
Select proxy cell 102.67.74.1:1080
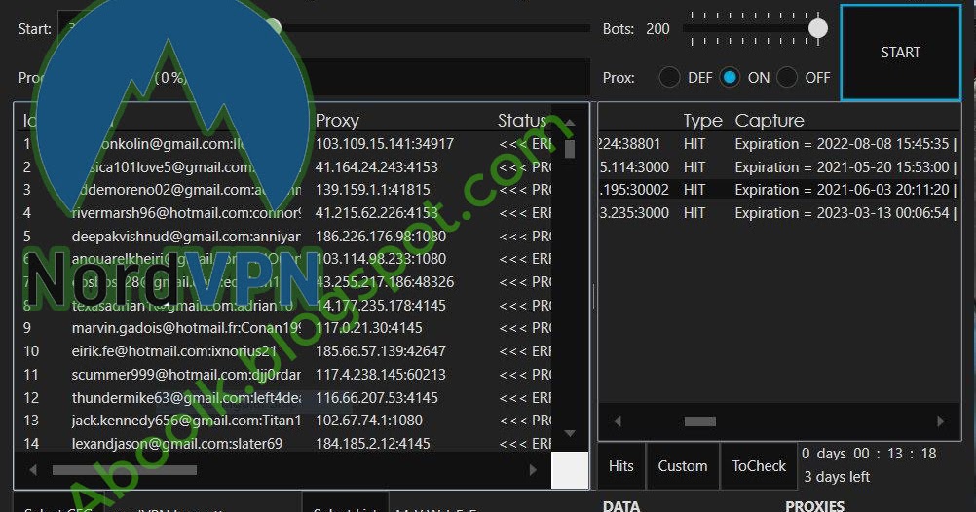tap(369, 420)
